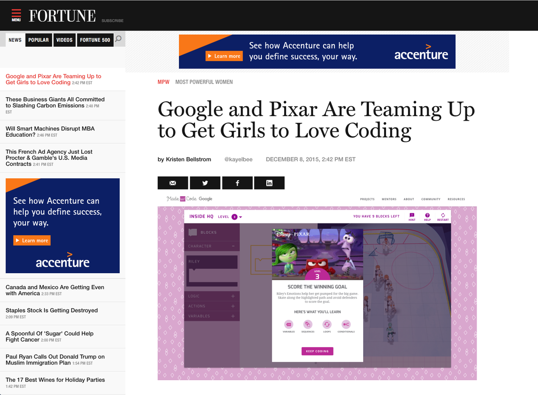538x395 pixels.
Task: Open the FORTUNE 500 tab
Action: 95,40
